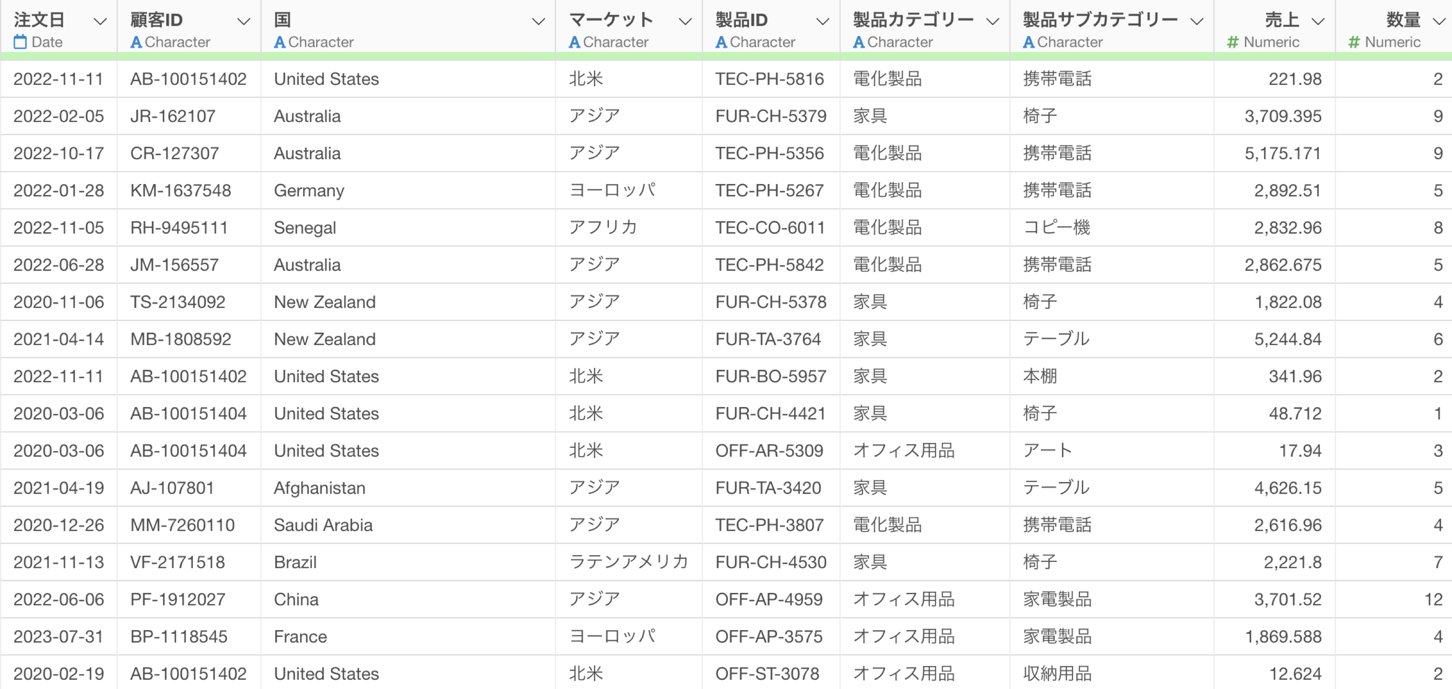Screen dimensions: 1452x689
Task: Click the sales value 48.712
Action: [x=1295, y=413]
